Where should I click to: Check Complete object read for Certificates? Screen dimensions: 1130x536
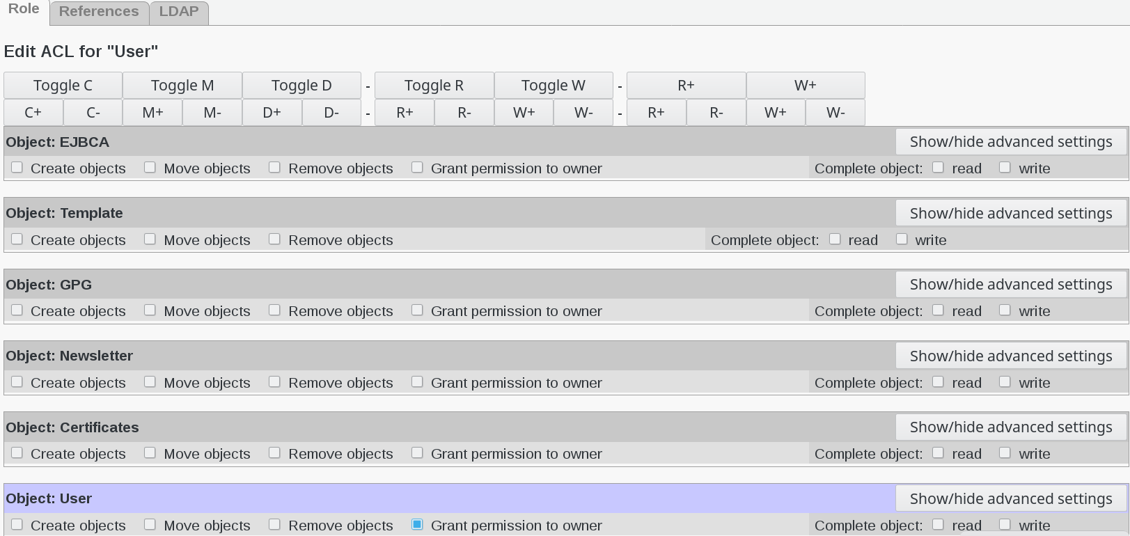(x=938, y=453)
